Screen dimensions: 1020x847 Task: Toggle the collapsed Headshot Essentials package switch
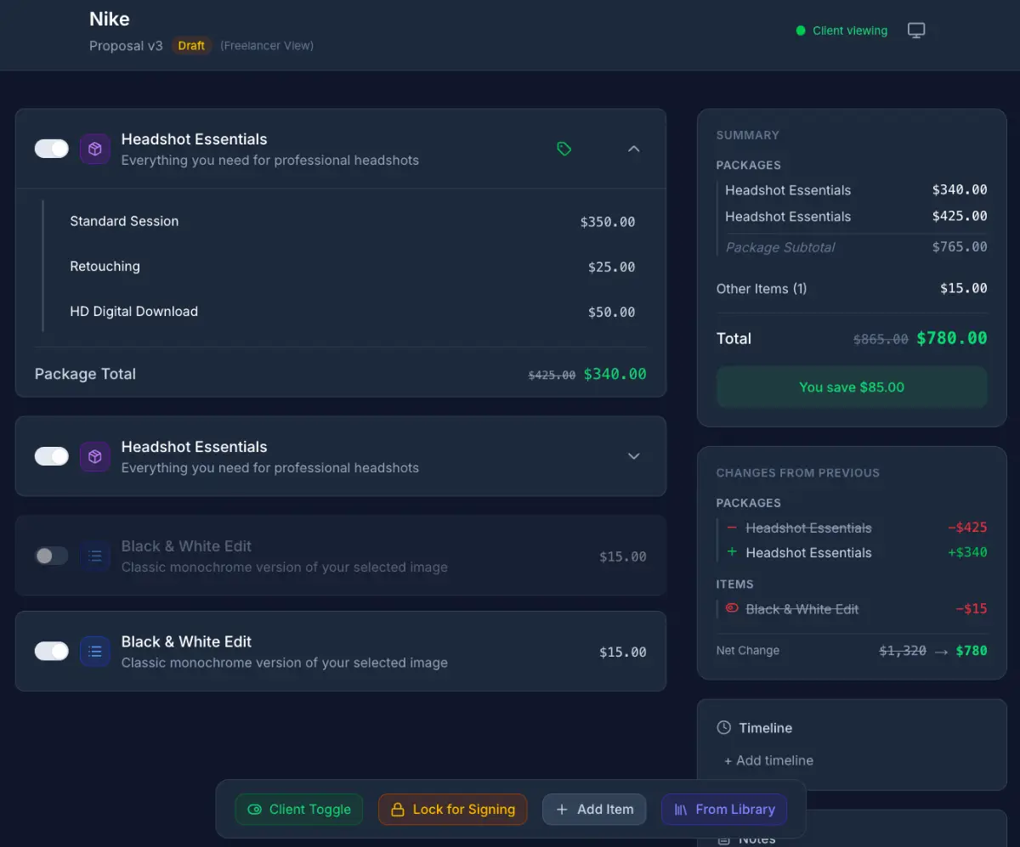point(52,457)
